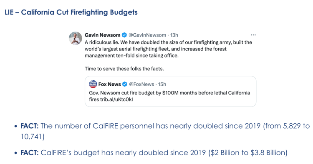The width and height of the screenshot is (313, 164).
Task: Open the @FoxNews handle link
Action: [x=141, y=84]
